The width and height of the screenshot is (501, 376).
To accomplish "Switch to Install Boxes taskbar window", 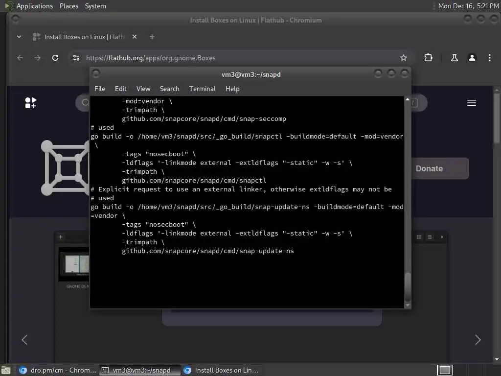I will click(x=222, y=370).
